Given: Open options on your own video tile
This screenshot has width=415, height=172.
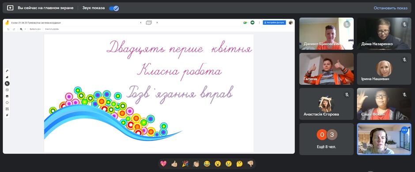Looking at the screenshot, I should pyautogui.click(x=404, y=130).
